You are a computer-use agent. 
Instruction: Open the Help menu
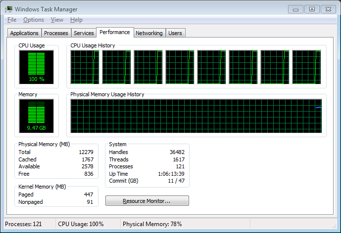coord(76,20)
